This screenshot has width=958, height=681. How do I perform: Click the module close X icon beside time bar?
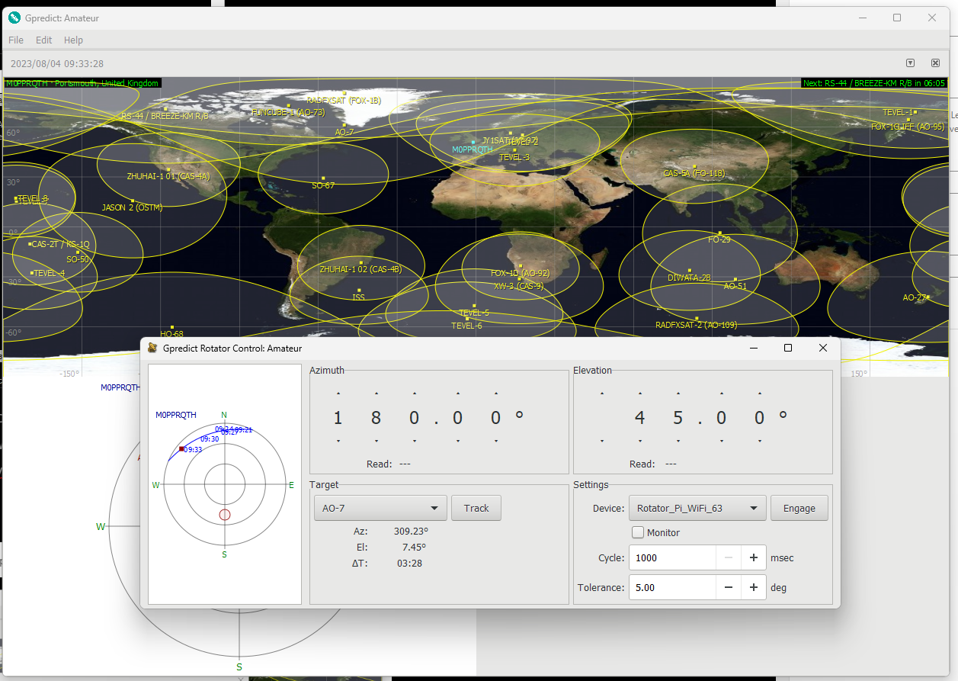[x=935, y=63]
